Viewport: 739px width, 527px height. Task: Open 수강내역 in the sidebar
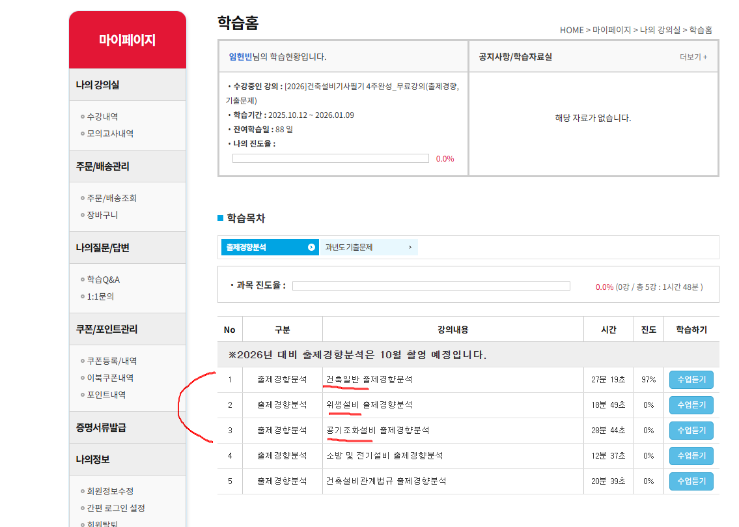click(x=102, y=117)
